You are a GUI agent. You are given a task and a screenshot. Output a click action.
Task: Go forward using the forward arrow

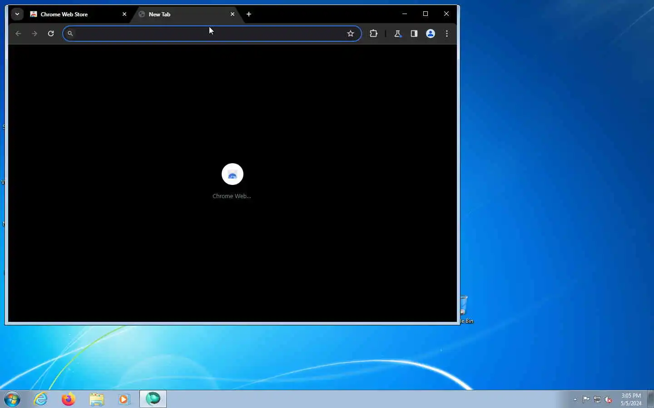pos(35,34)
